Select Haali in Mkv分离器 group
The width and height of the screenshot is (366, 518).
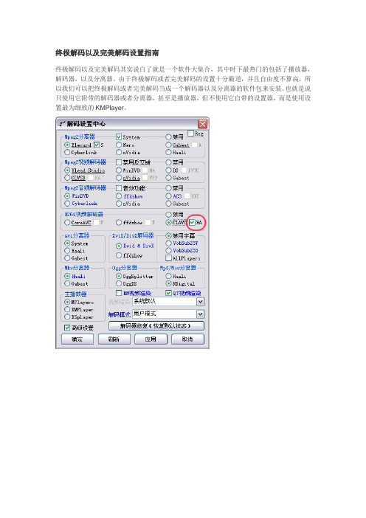click(x=67, y=276)
